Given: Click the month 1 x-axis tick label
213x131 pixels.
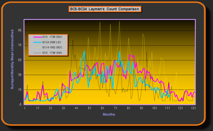Looking at the screenshot, I should pos(24,108).
